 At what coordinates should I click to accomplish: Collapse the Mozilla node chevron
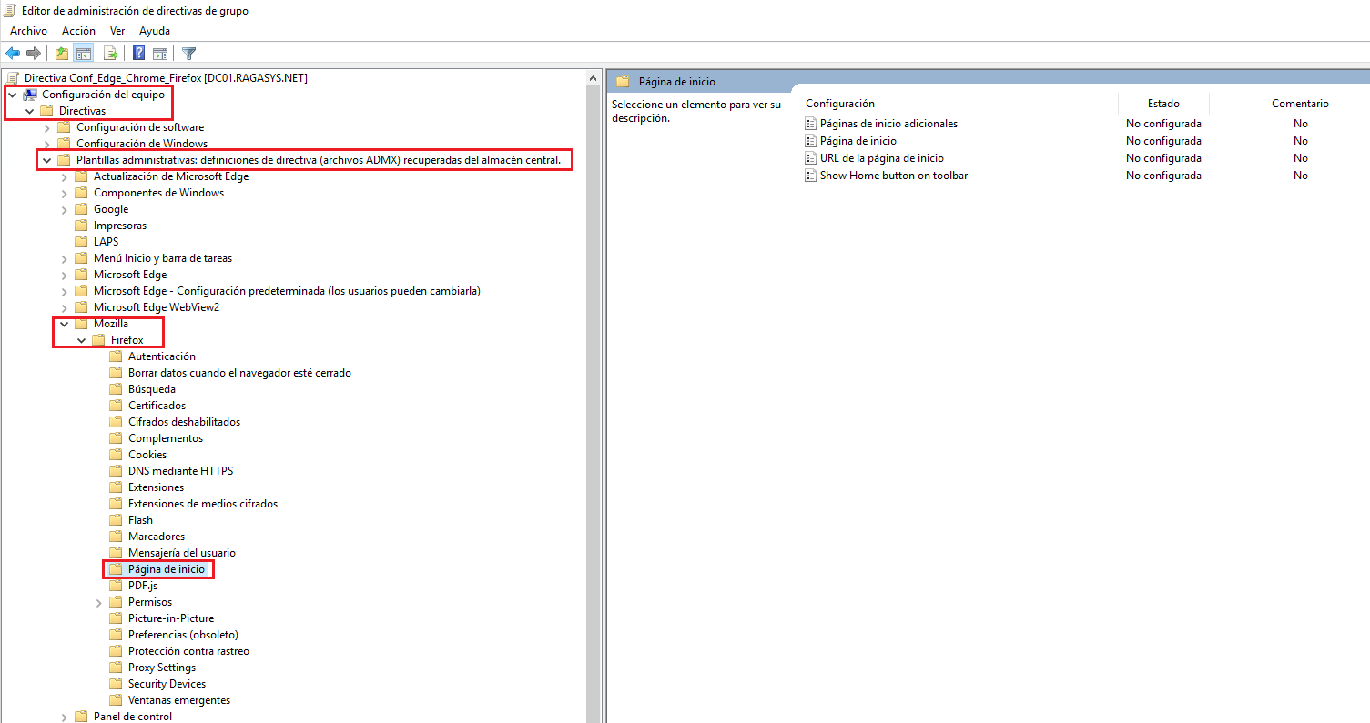63,323
